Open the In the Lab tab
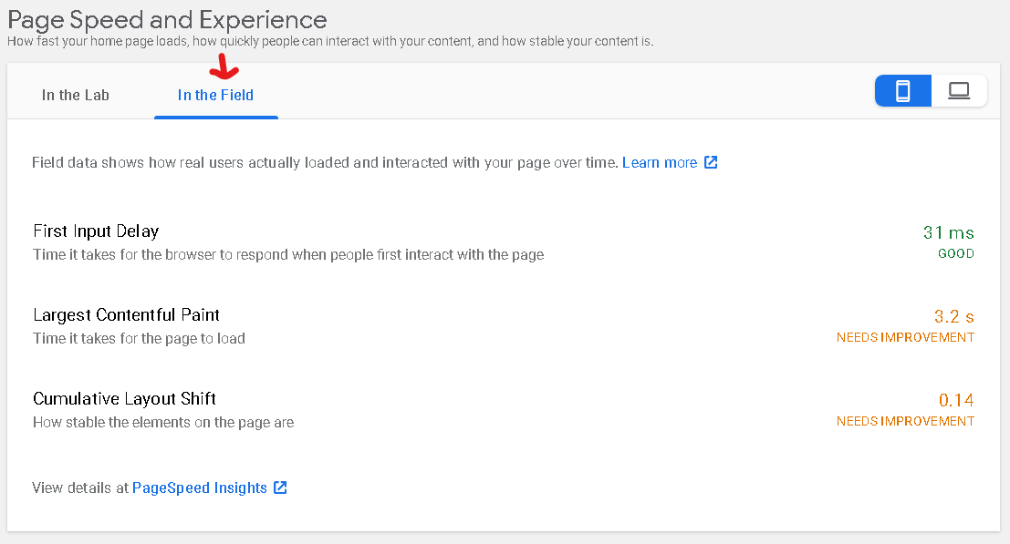1010x544 pixels. click(x=76, y=95)
